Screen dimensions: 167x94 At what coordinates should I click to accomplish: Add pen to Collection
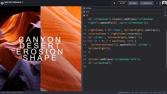tap(144, 93)
